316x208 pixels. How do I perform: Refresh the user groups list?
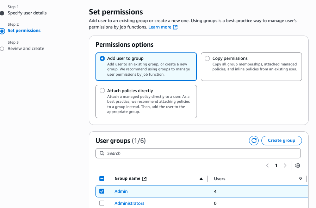point(254,140)
